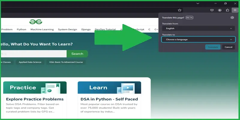Open the C nav item
The height and width of the screenshot is (120, 240).
149,29
